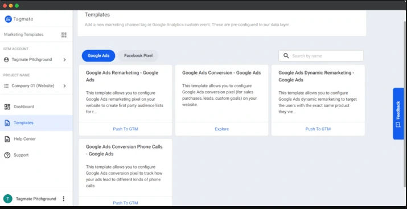Click the Tagmate Pitchground name at bottom left
The image size is (407, 209).
(x=36, y=199)
